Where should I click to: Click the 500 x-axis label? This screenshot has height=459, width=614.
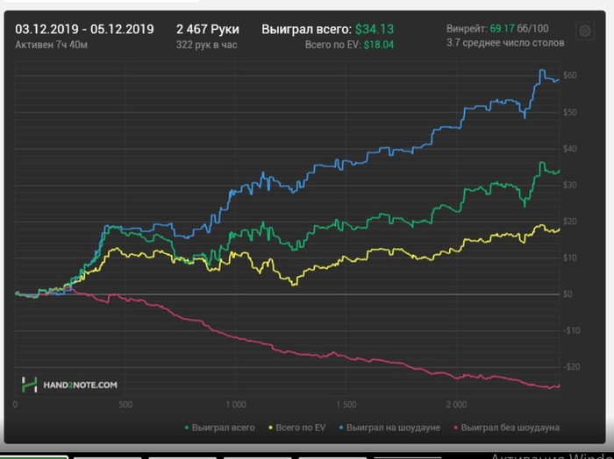(125, 405)
